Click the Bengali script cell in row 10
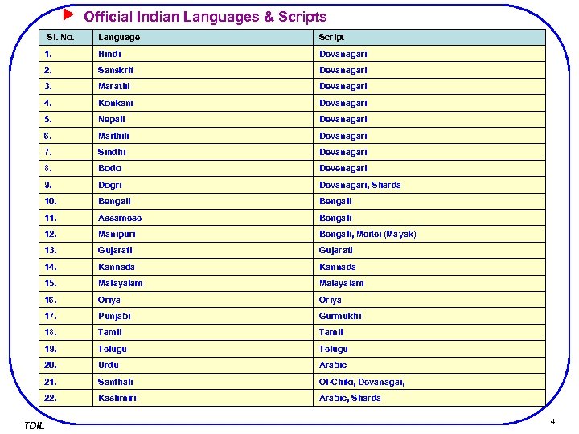The height and width of the screenshot is (434, 579). [x=429, y=201]
